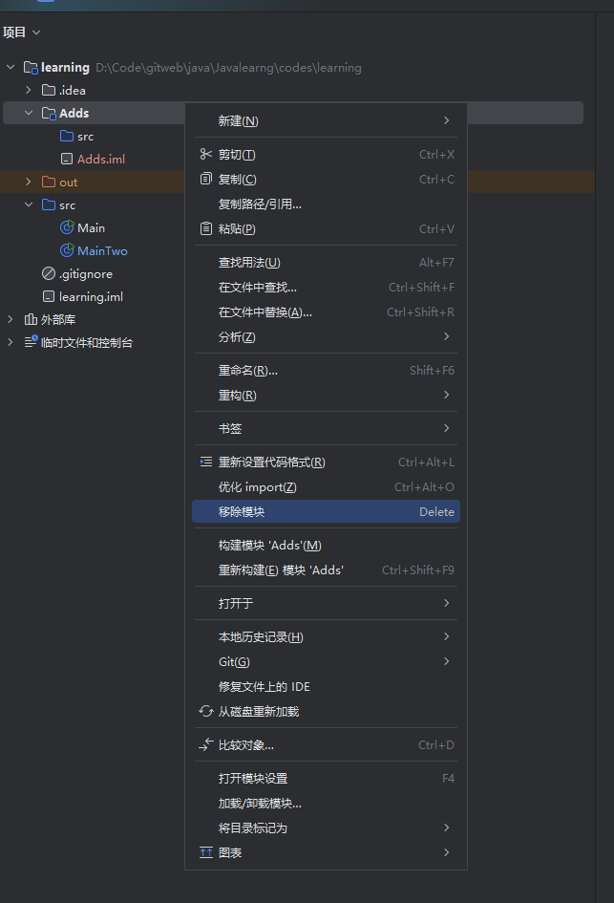Click the compare arrows icon beside 比较对象
This screenshot has width=614, height=903.
205,745
